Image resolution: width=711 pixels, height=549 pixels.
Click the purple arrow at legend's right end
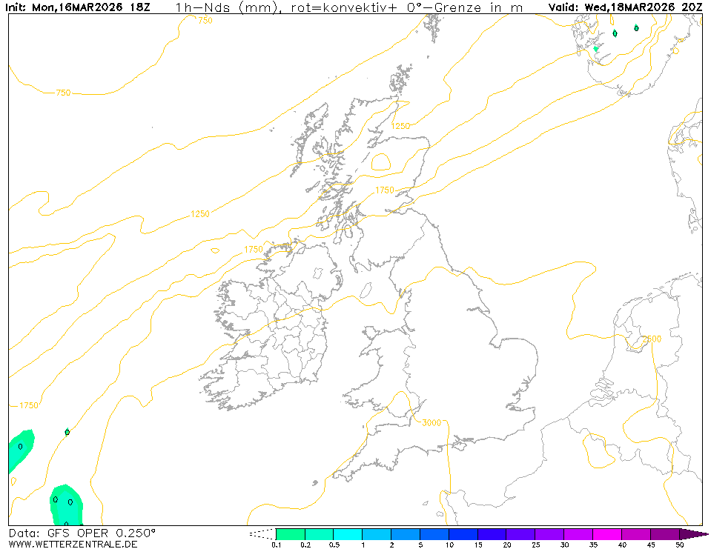click(694, 533)
